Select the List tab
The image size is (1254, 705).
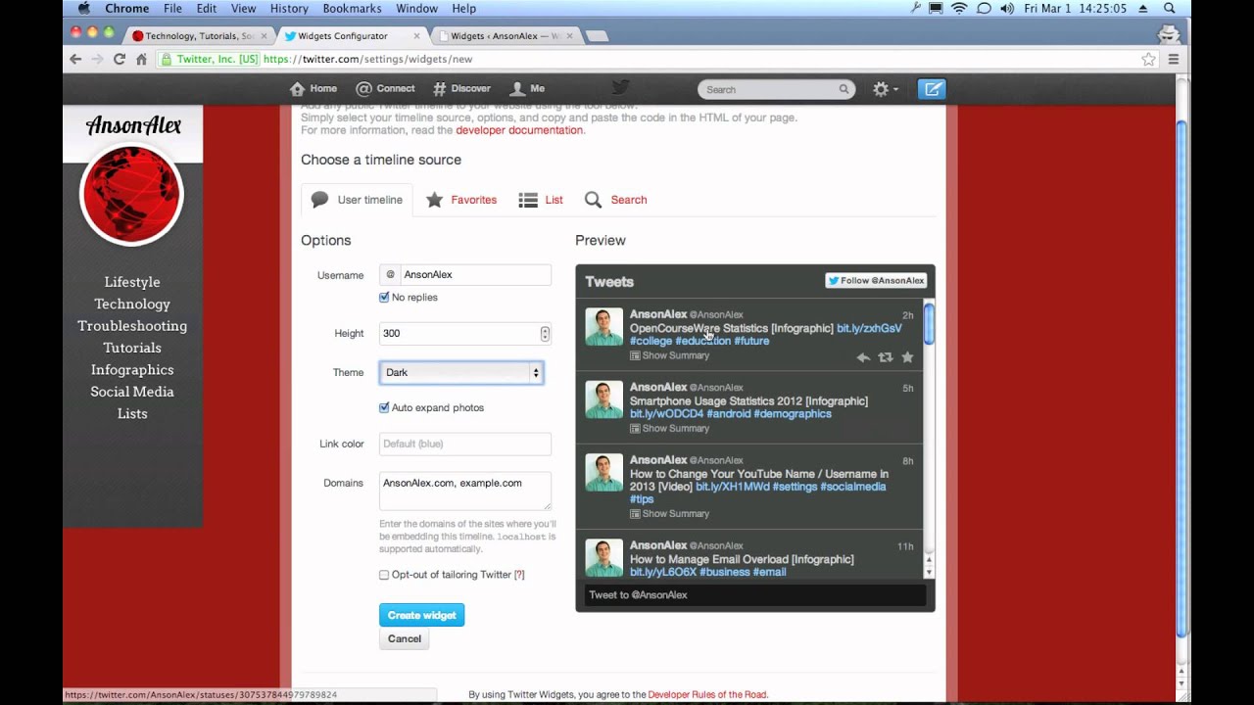pyautogui.click(x=541, y=200)
